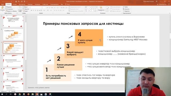
Task: Click the Redo/Repeat icon in title bar
Action: [22, 2]
